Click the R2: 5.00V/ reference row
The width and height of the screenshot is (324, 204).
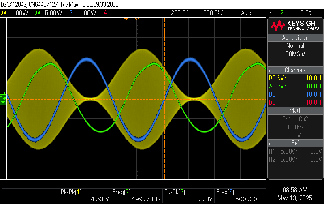[295, 159]
